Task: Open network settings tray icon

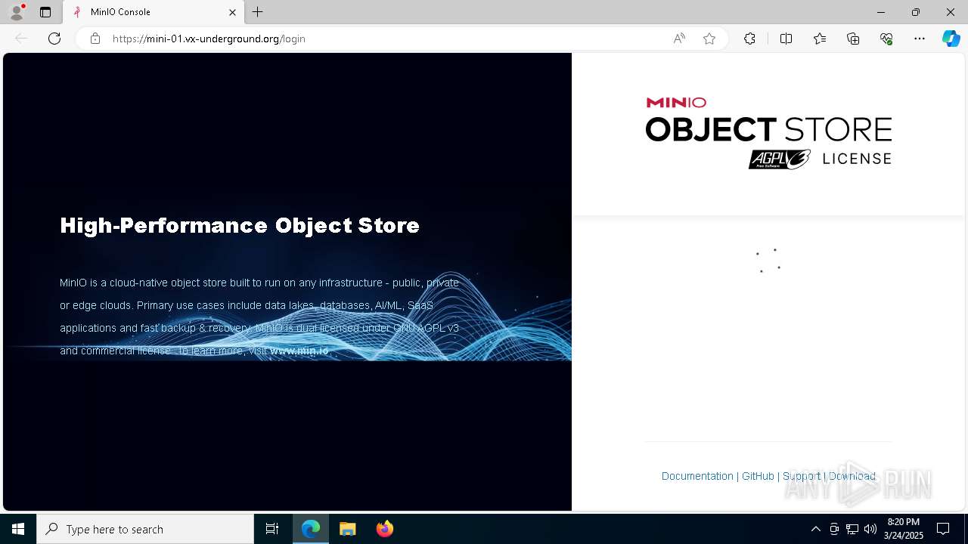Action: [852, 529]
